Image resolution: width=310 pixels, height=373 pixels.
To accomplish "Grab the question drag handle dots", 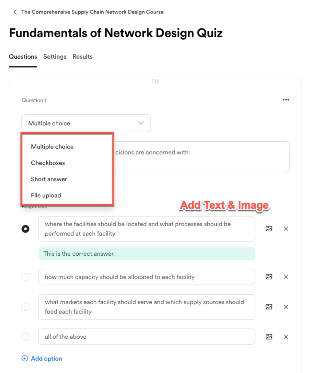I will point(155,81).
